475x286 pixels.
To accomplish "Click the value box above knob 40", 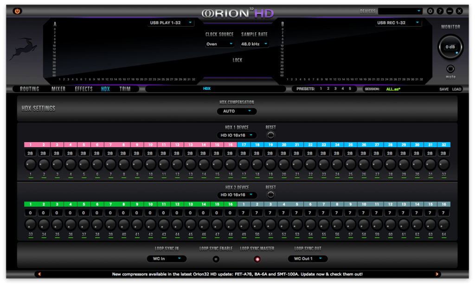I will pyautogui.click(x=123, y=213).
